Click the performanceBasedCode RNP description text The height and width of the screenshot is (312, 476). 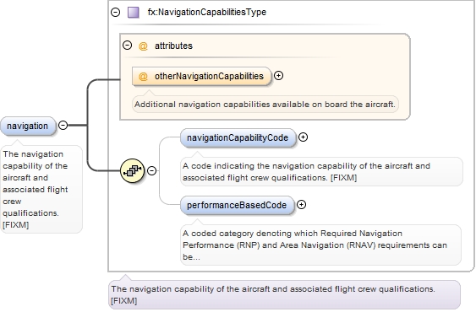[320, 245]
